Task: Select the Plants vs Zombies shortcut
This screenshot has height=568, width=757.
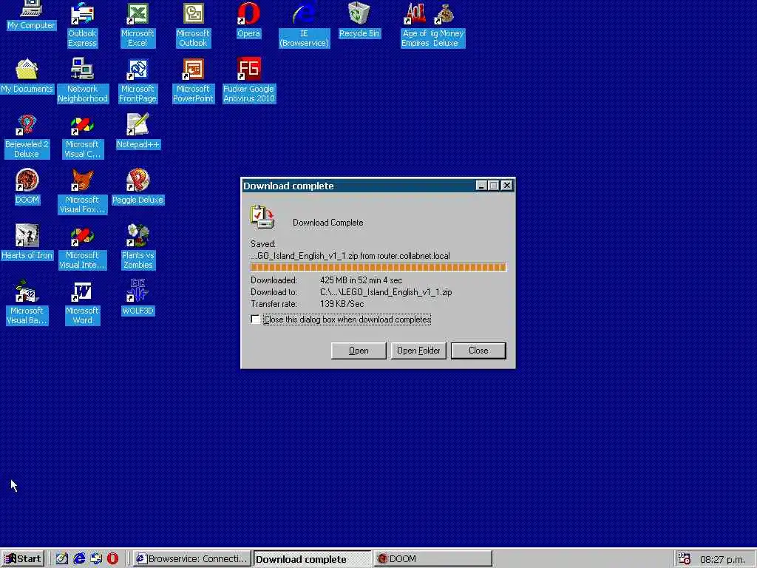Action: pos(138,247)
